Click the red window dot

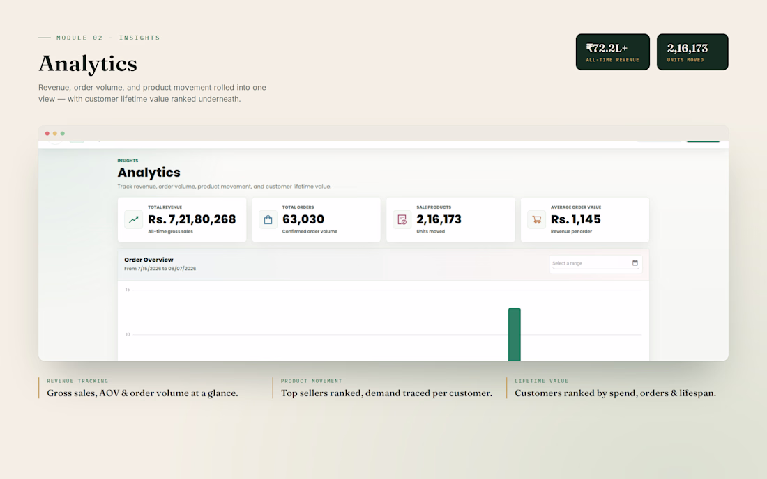point(47,133)
